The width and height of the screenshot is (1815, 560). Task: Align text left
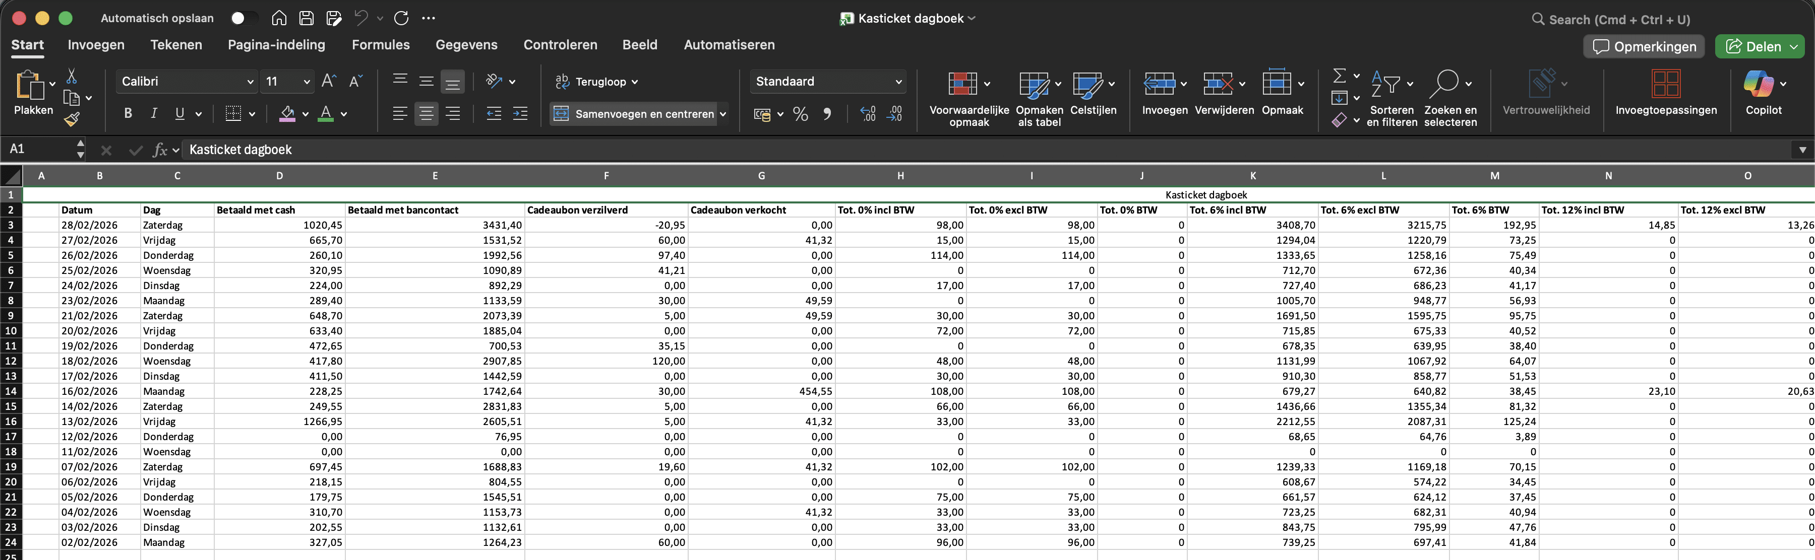pos(400,113)
